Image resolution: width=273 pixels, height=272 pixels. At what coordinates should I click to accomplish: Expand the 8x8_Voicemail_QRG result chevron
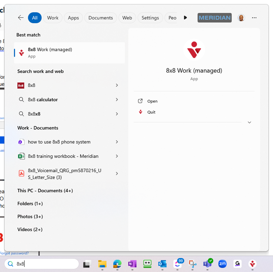click(117, 173)
